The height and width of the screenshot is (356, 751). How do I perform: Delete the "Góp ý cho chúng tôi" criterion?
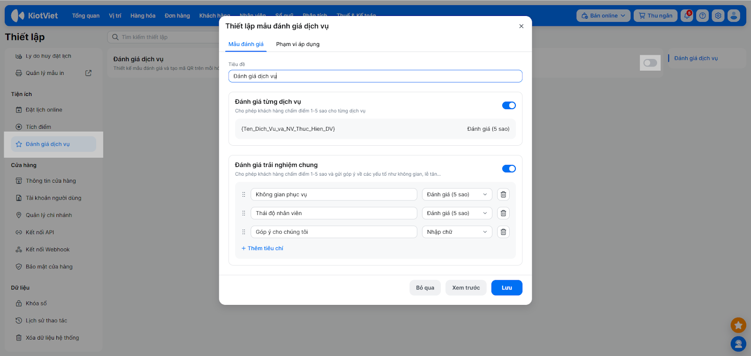(x=503, y=232)
